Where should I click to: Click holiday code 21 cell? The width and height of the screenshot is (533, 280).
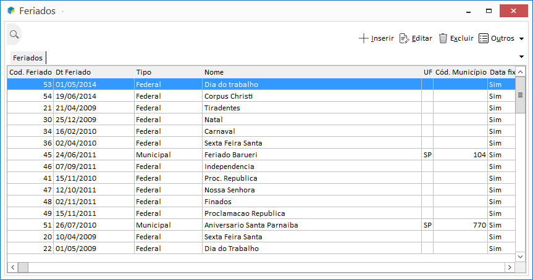tap(31, 108)
